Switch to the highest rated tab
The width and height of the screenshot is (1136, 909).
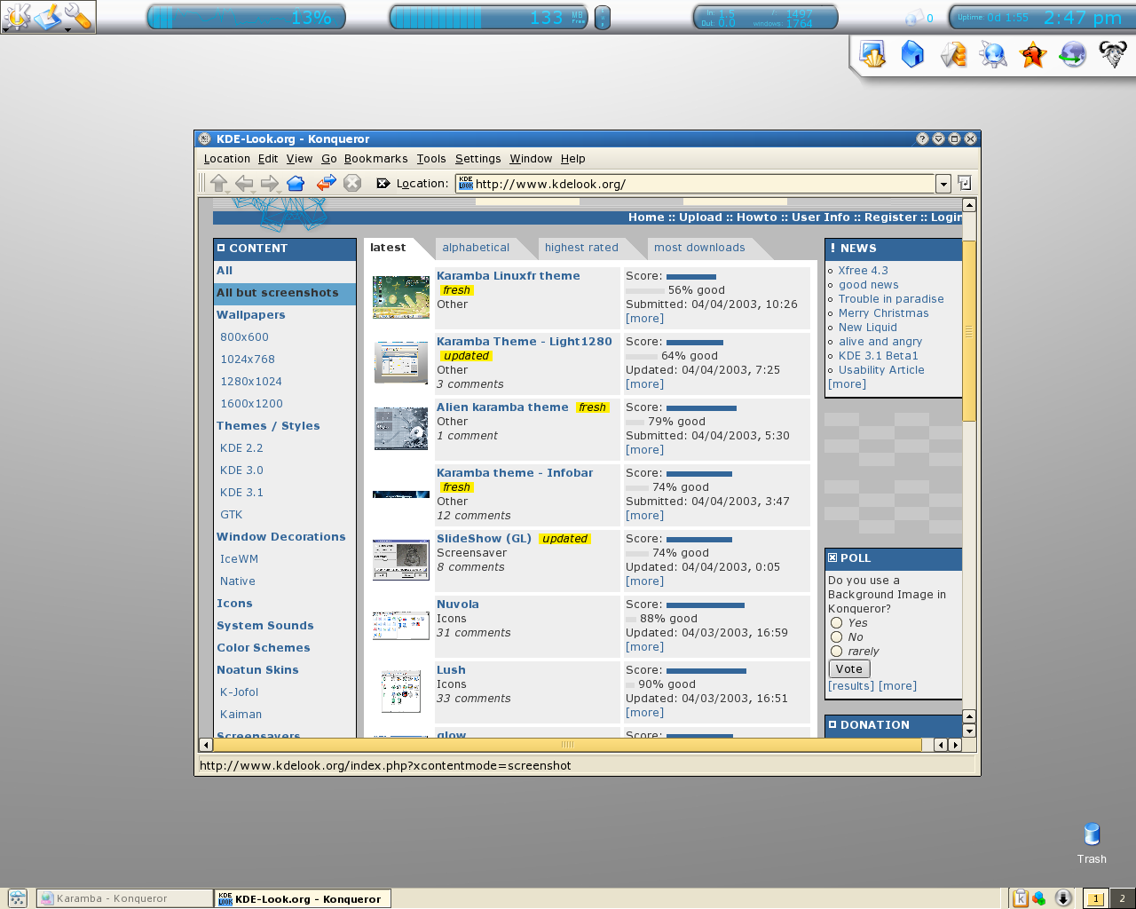pyautogui.click(x=581, y=248)
